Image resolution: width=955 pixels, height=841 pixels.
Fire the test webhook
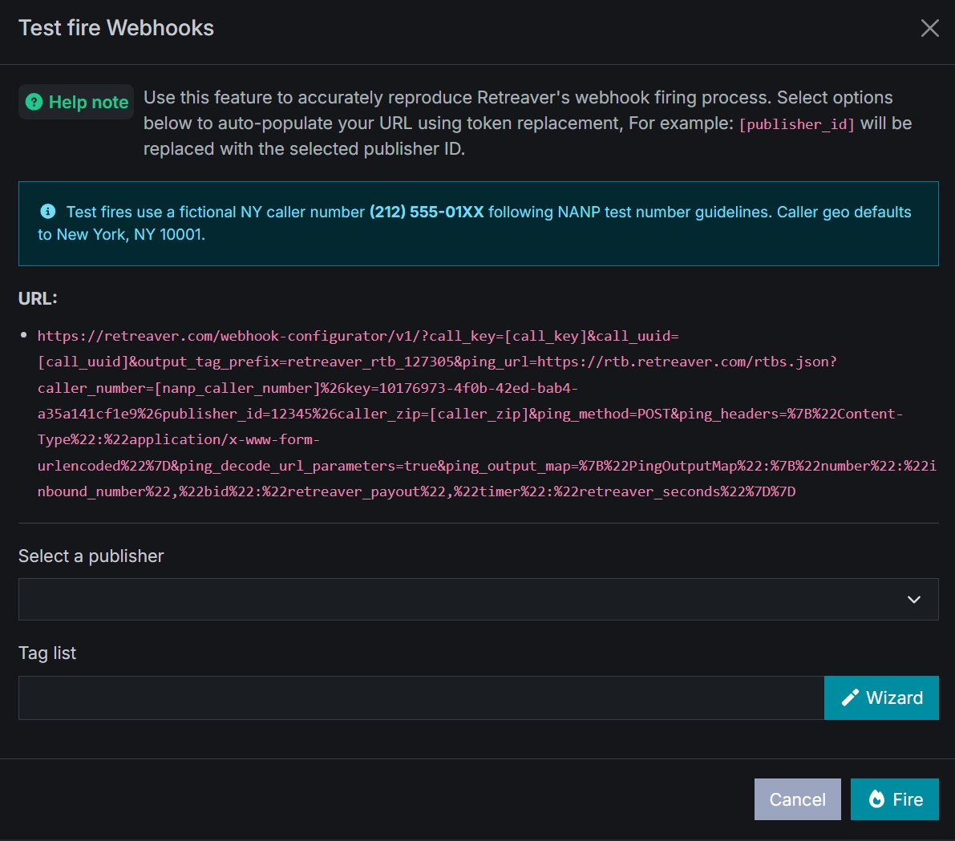(x=894, y=799)
